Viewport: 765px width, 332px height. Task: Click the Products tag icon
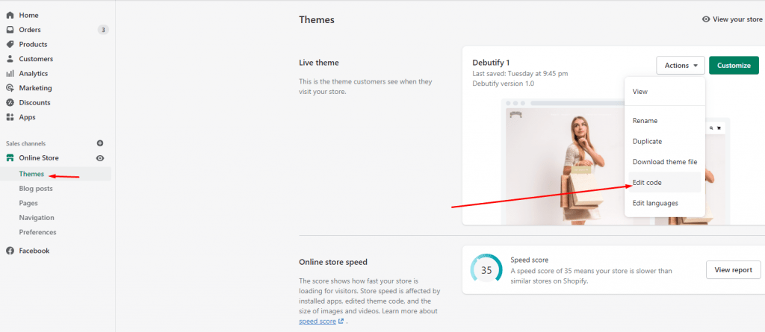tap(10, 44)
